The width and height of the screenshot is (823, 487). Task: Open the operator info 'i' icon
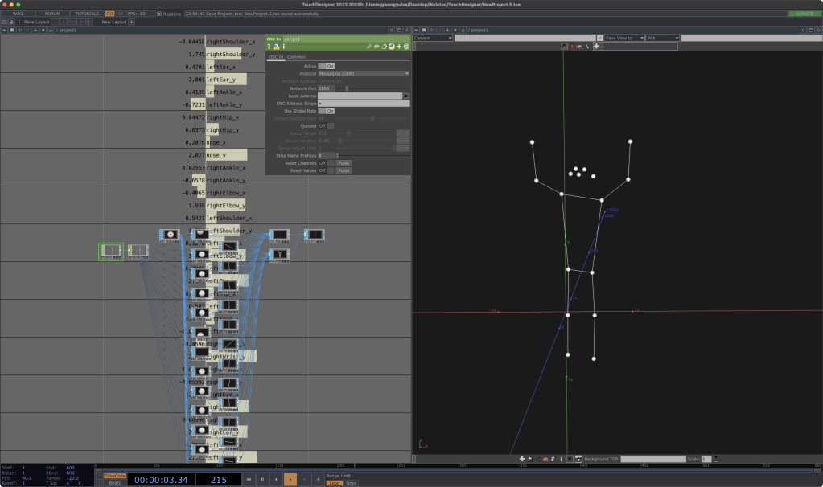[283, 47]
